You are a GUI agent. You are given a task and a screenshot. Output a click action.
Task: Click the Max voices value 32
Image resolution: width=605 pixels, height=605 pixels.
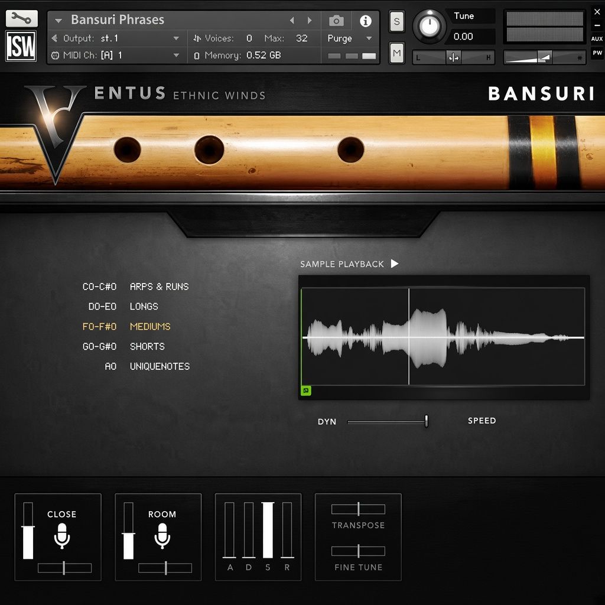301,38
